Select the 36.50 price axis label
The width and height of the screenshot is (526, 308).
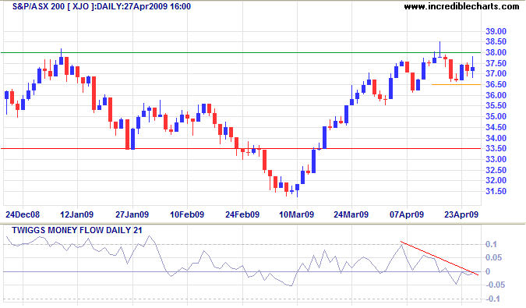tap(496, 84)
